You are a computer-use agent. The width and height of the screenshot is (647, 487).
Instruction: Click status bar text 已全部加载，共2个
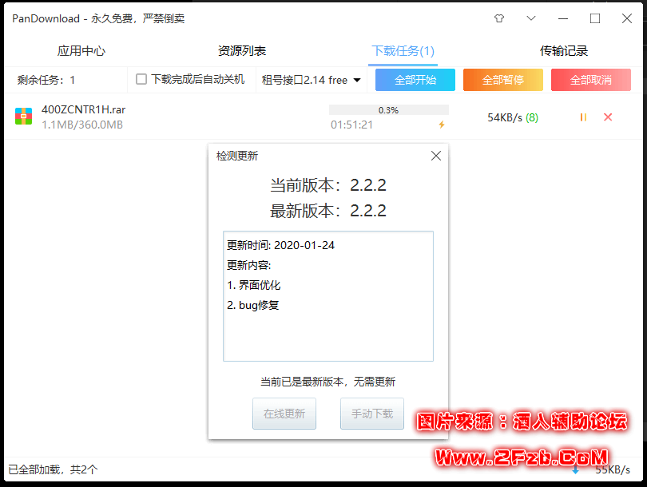click(x=54, y=469)
